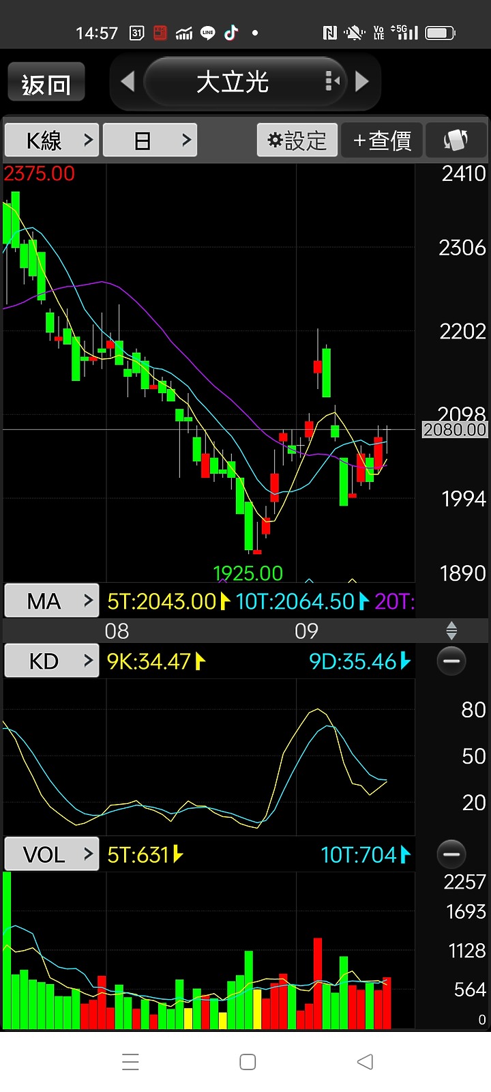
Task: Select the 20T: moving average label
Action: click(394, 601)
